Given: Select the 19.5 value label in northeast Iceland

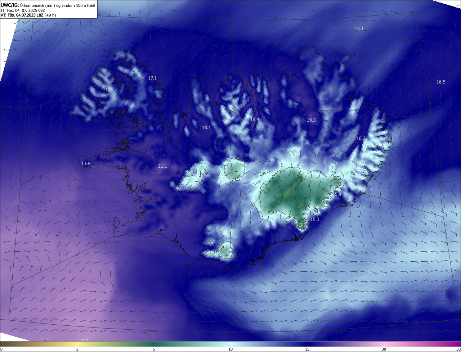Looking at the screenshot, I should click(311, 120).
